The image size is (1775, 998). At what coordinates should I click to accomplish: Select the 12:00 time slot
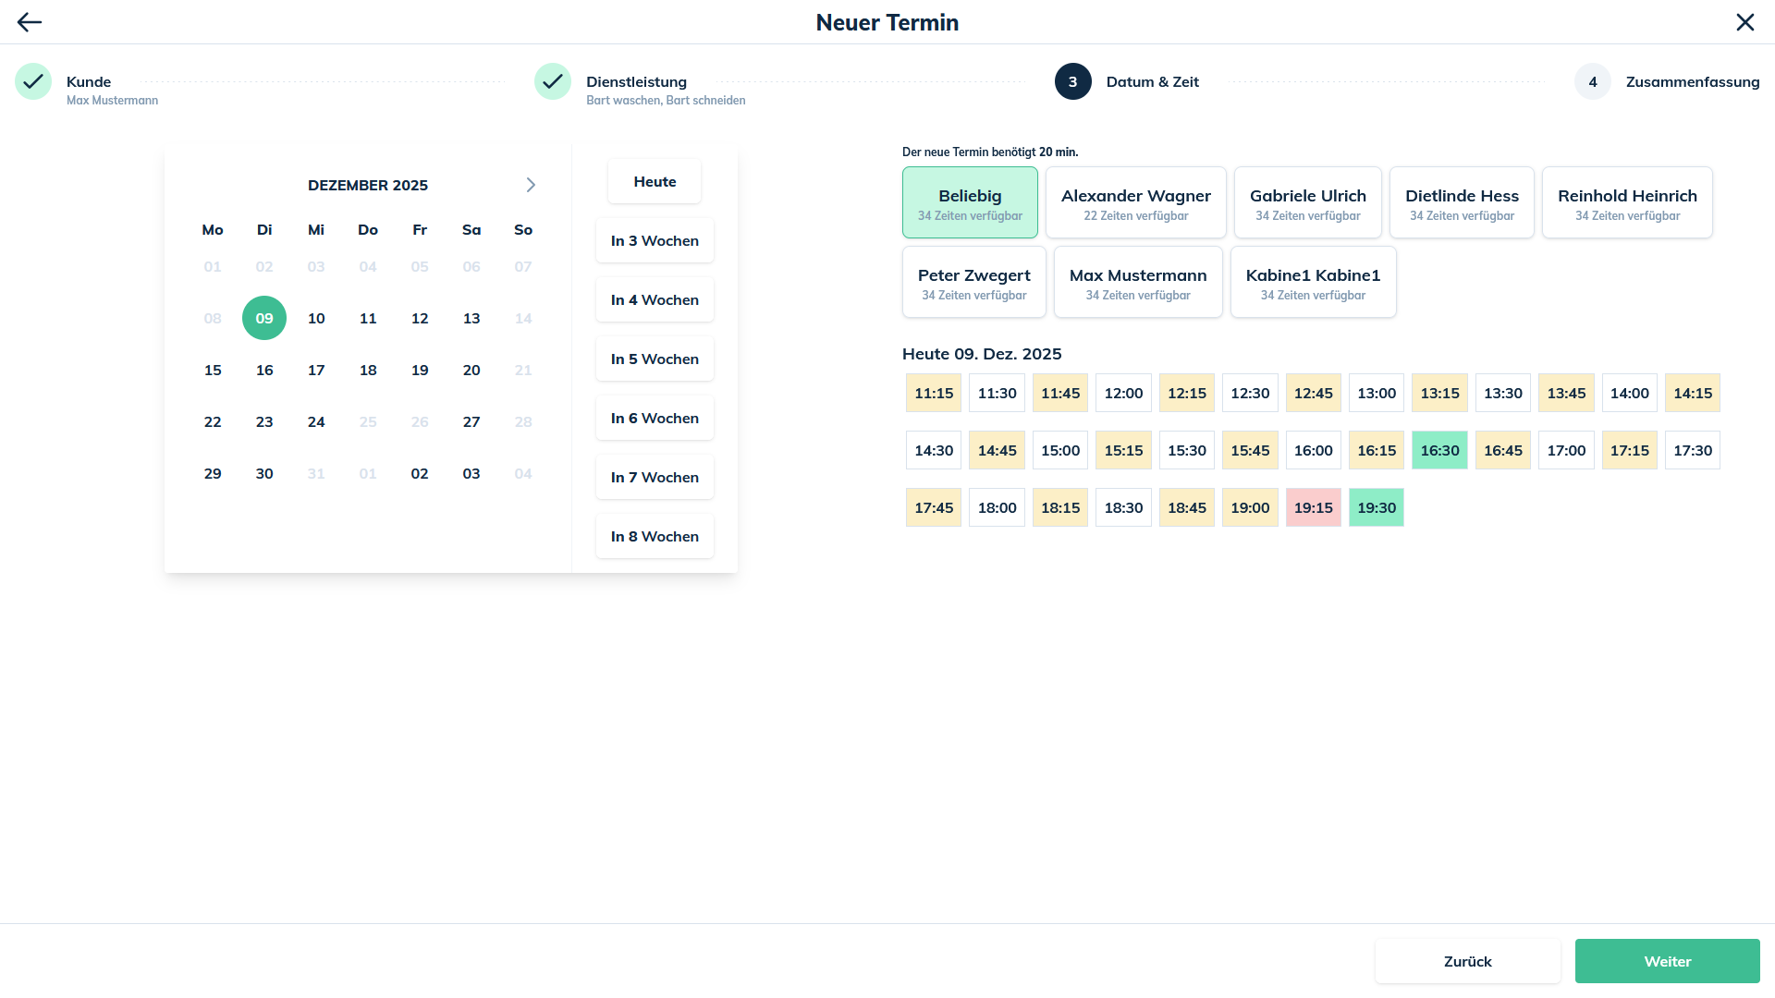tap(1123, 393)
